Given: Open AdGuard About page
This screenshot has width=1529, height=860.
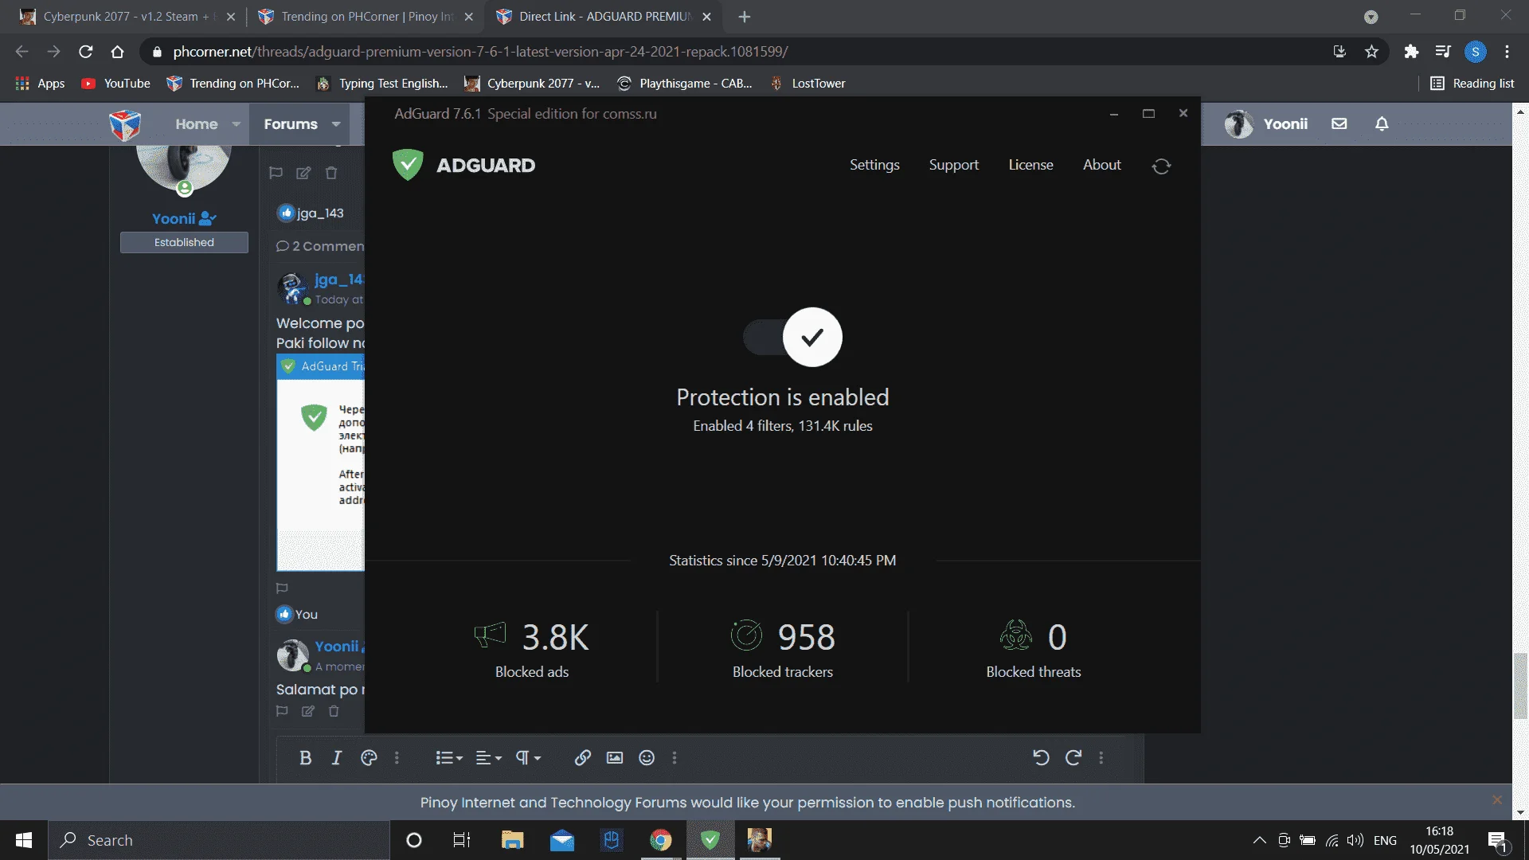Looking at the screenshot, I should 1101,165.
